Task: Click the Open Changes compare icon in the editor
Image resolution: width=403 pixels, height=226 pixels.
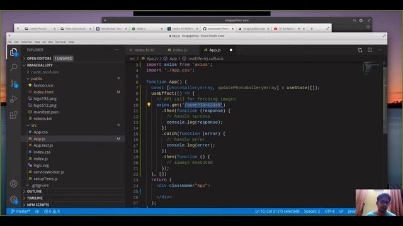Action: coord(360,50)
